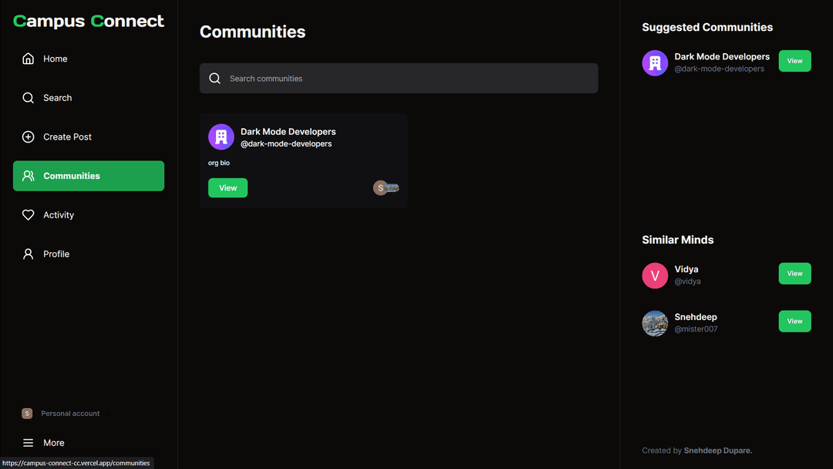The width and height of the screenshot is (833, 469).
Task: Click Dark Mode Developers card purple avatar
Action: click(221, 137)
